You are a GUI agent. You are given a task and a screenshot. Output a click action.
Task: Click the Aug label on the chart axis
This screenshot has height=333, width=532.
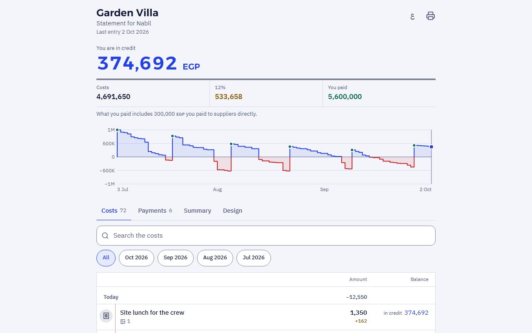pyautogui.click(x=217, y=190)
